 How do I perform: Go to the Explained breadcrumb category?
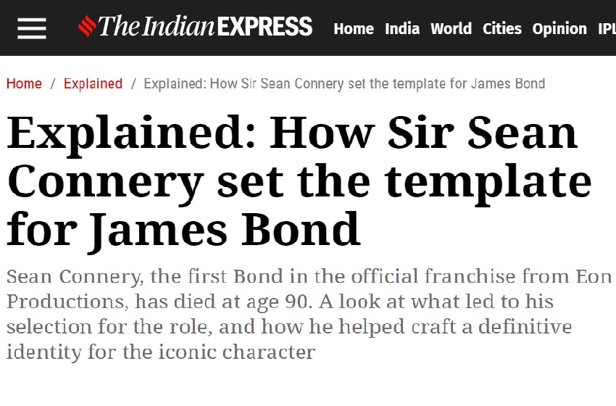pos(93,83)
